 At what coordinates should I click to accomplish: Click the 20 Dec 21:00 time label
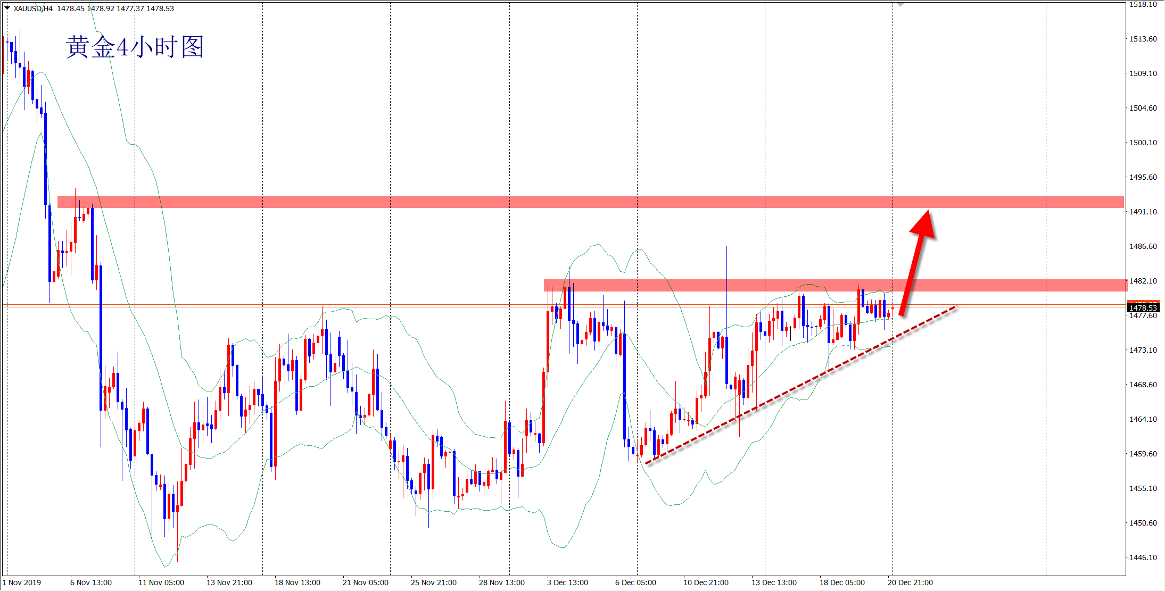tap(910, 582)
